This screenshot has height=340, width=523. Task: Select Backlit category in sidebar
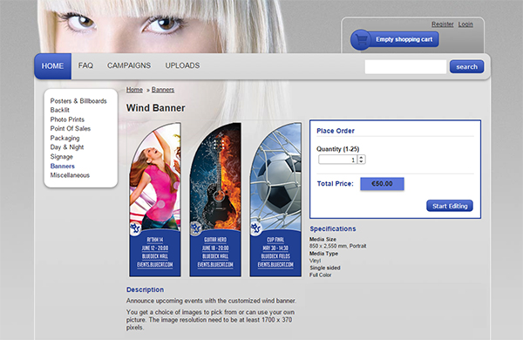pyautogui.click(x=59, y=110)
